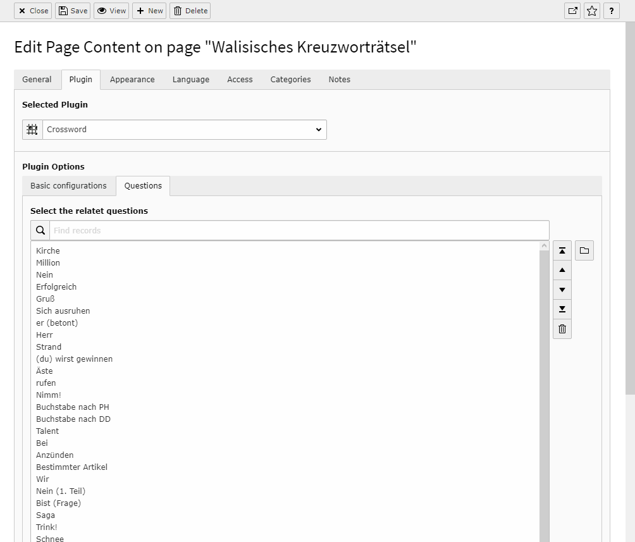Click the search magnifier icon
Screen dimensions: 635x542
pos(40,230)
